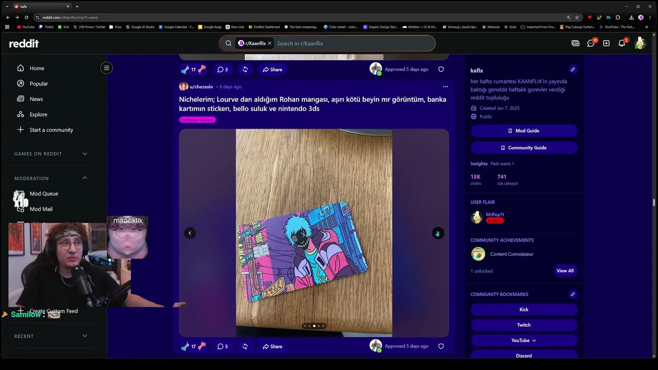This screenshot has height=370, width=658.
Task: Open YouTube bookmark in bookmarks bar
Action: (x=26, y=27)
